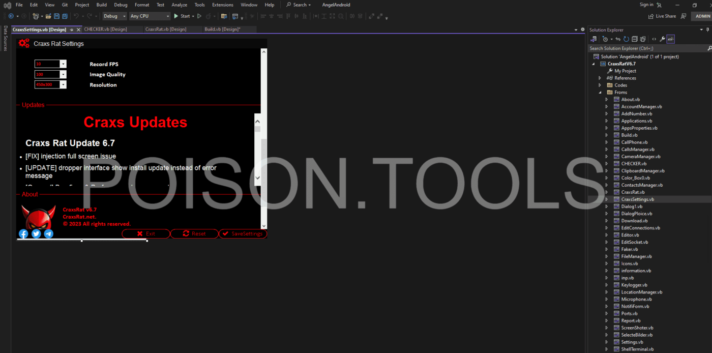Select Keylogger.vb in Solution Explorer

point(634,285)
